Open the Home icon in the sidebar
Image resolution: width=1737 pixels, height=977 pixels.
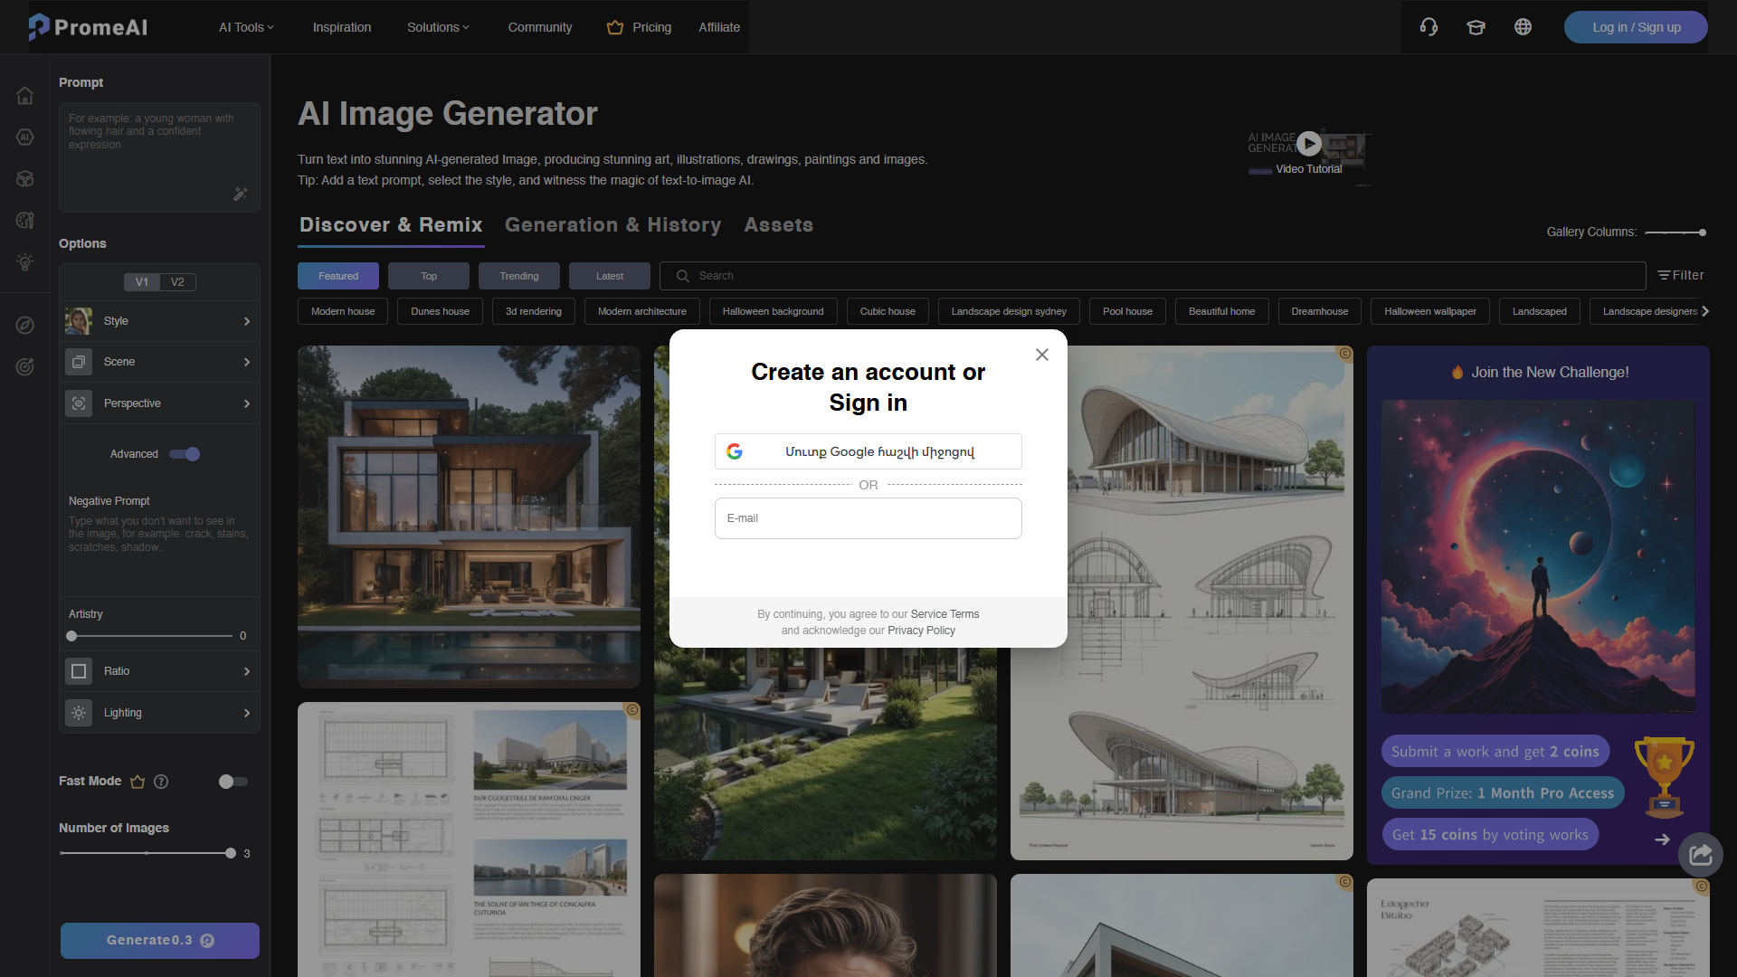24,95
